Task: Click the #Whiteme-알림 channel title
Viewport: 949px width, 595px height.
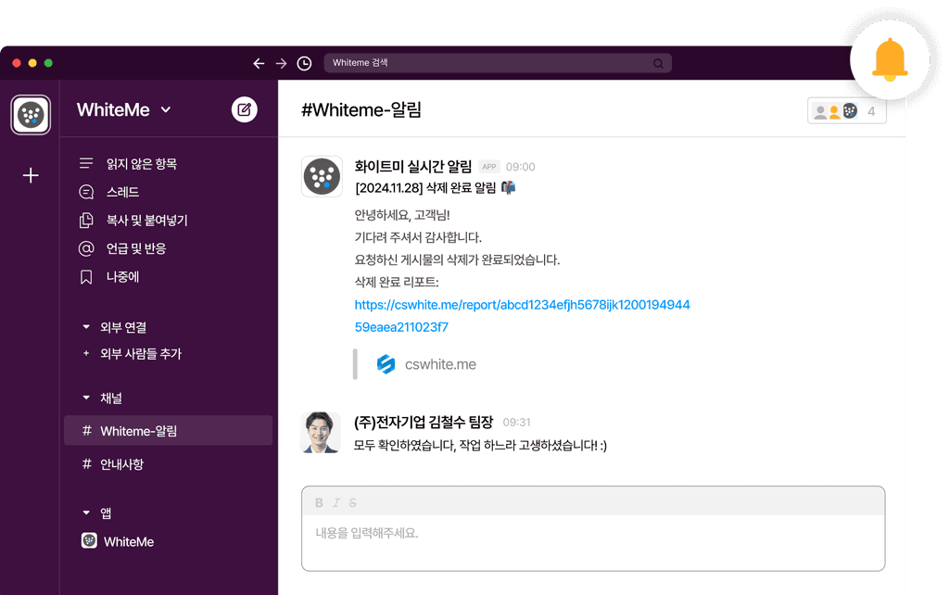Action: [x=361, y=110]
